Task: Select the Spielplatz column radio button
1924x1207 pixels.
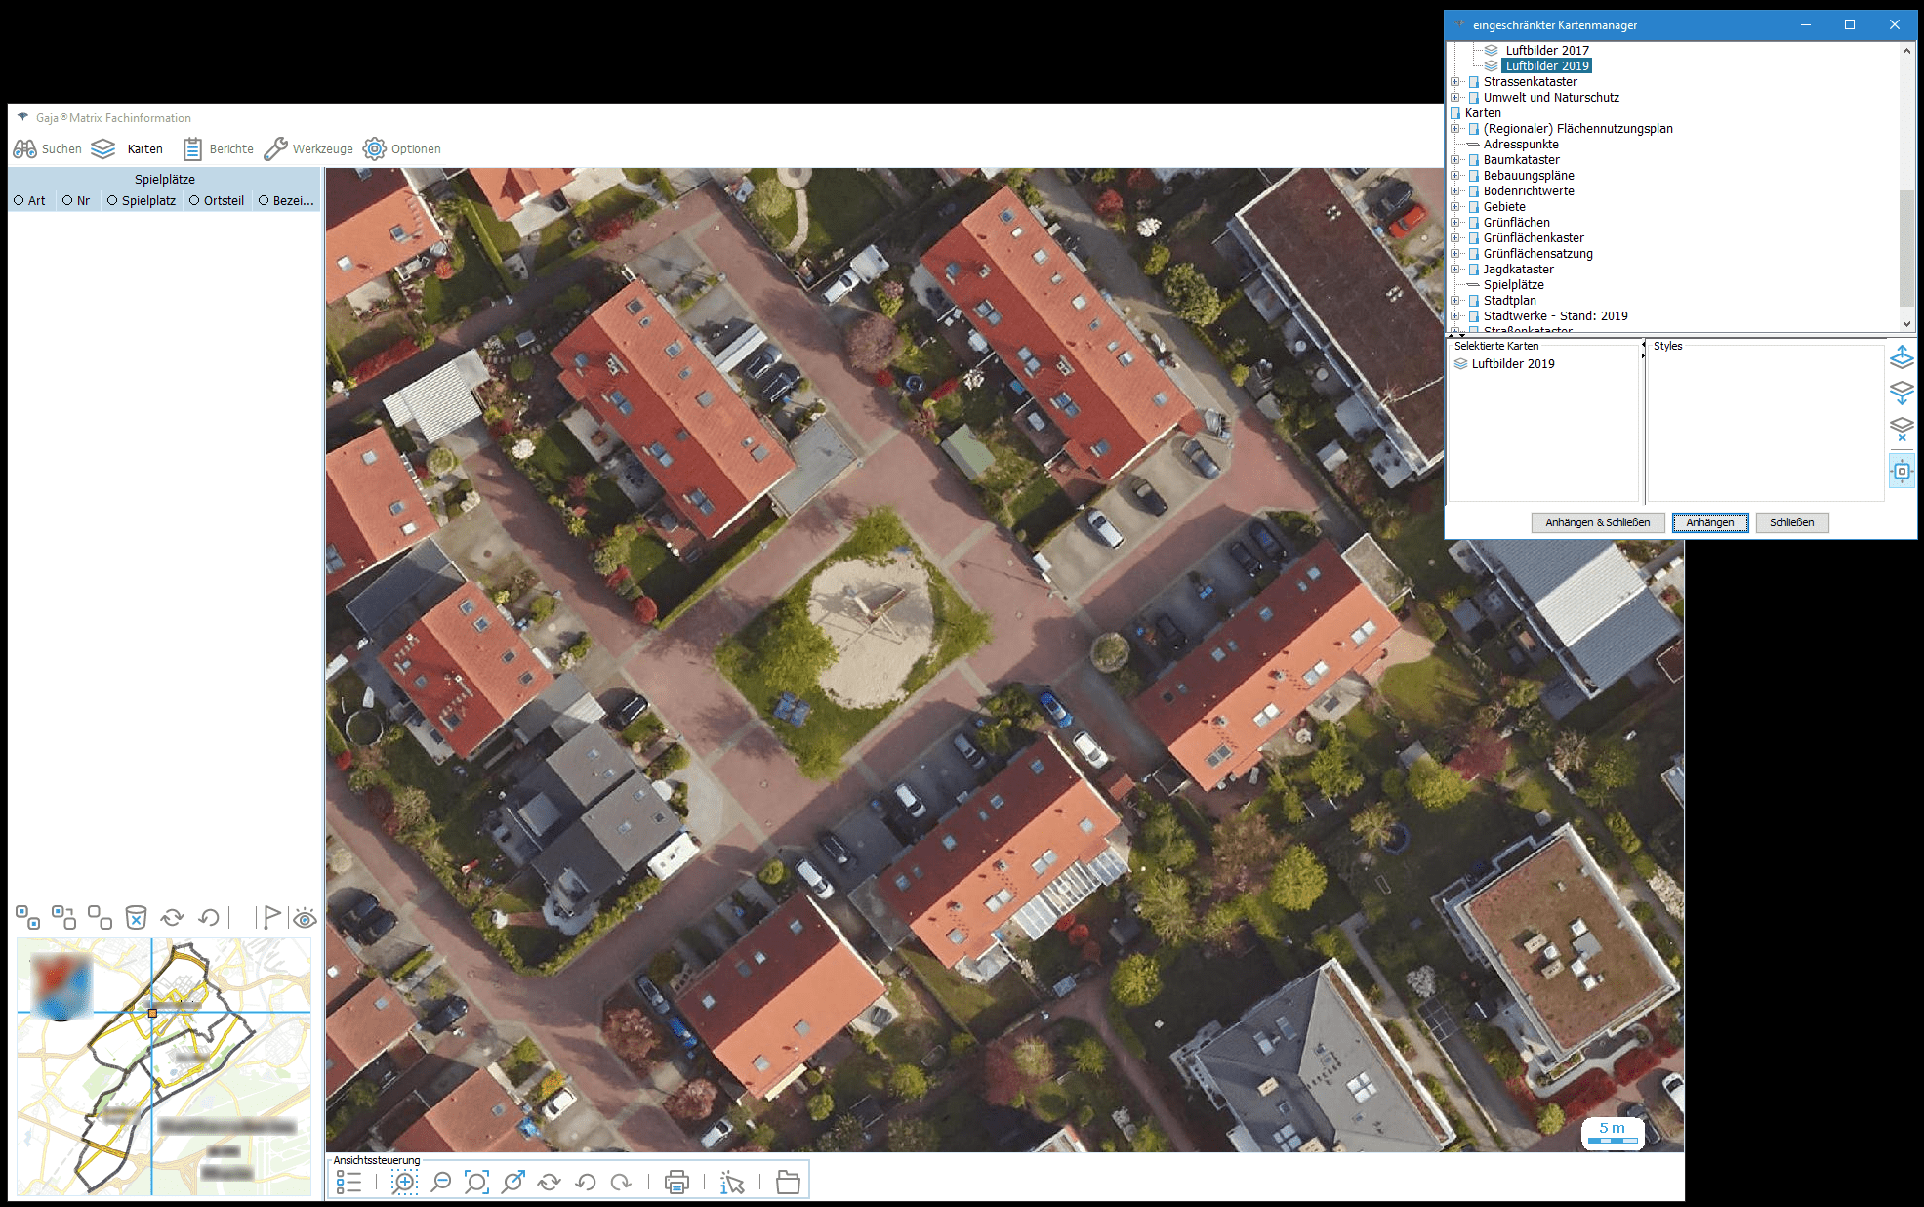Action: 113,201
